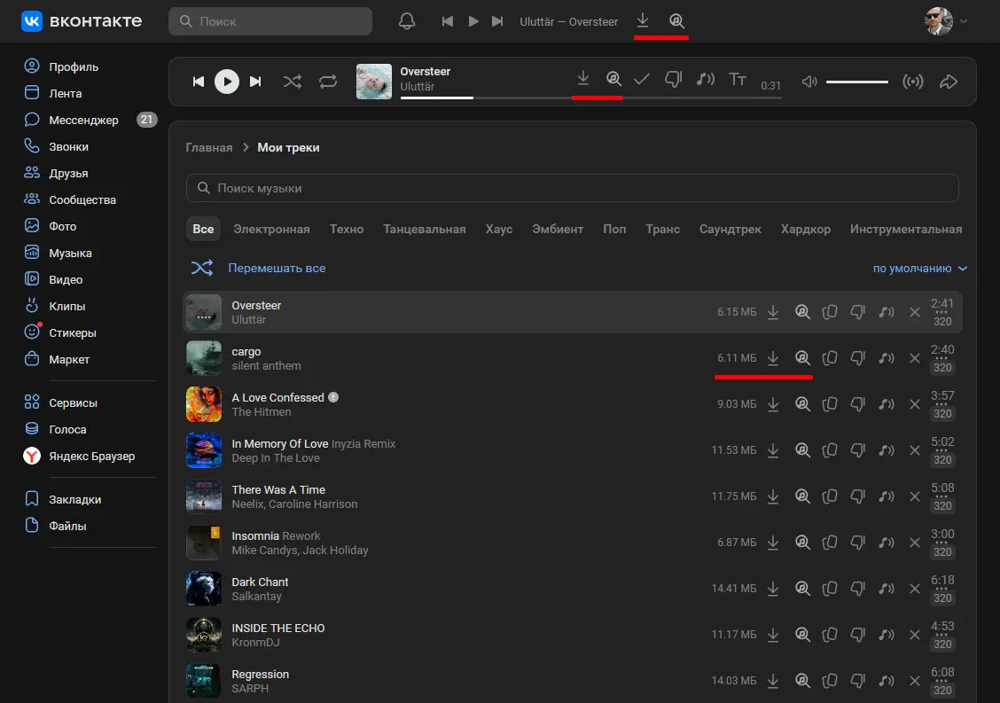Toggle repeat in the player panel
Image resolution: width=1000 pixels, height=703 pixels.
[328, 82]
